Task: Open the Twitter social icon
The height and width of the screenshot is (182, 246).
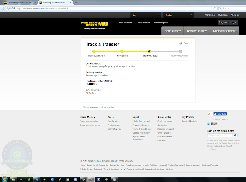Action: pyautogui.click(x=208, y=124)
